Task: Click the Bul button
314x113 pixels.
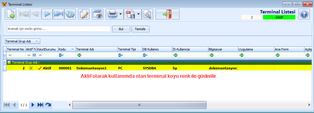Action: (121, 29)
